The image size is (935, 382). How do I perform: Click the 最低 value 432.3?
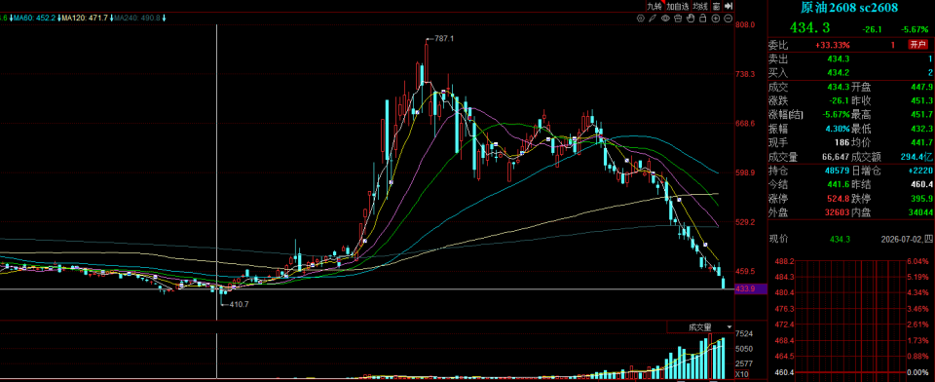[921, 129]
